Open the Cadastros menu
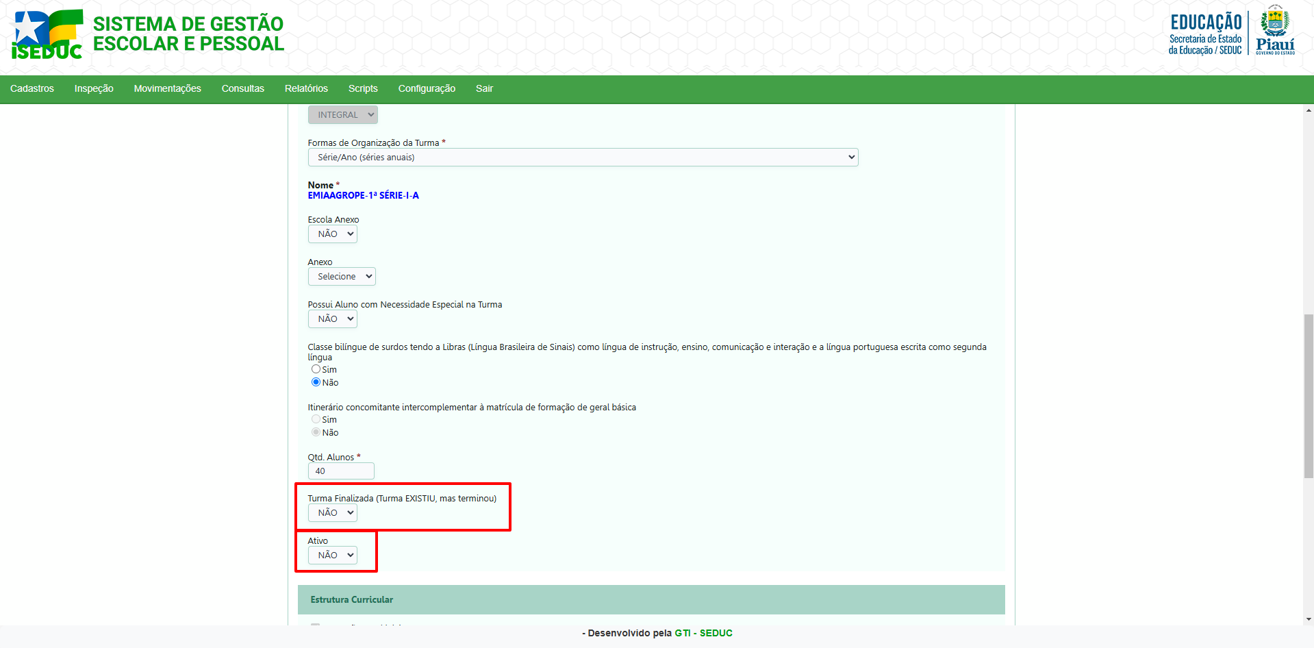The height and width of the screenshot is (648, 1314). click(32, 89)
